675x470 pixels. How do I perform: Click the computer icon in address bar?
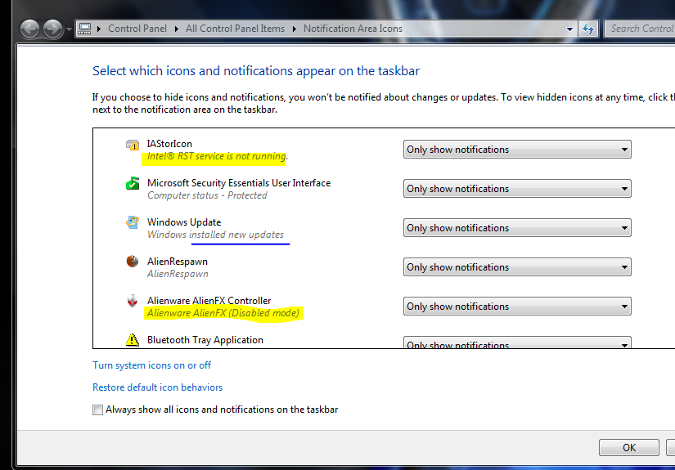coord(85,29)
